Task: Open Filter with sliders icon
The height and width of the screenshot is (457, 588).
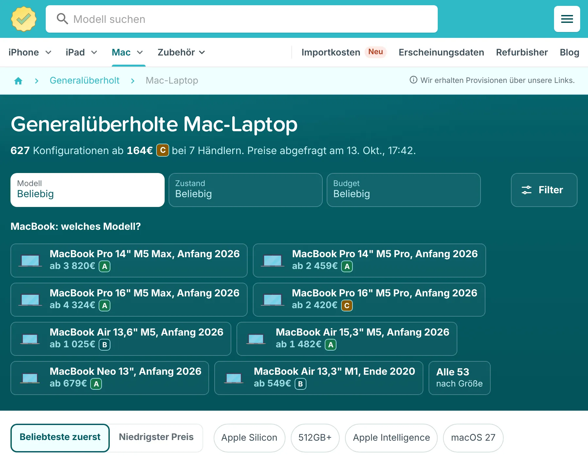Action: (544, 190)
